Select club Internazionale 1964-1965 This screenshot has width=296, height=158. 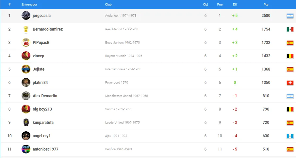[x=123, y=69]
